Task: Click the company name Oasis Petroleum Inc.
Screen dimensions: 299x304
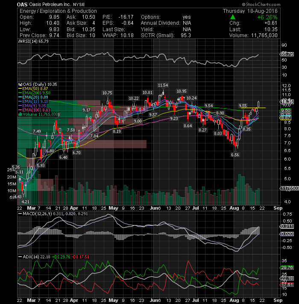Action: click(x=50, y=4)
